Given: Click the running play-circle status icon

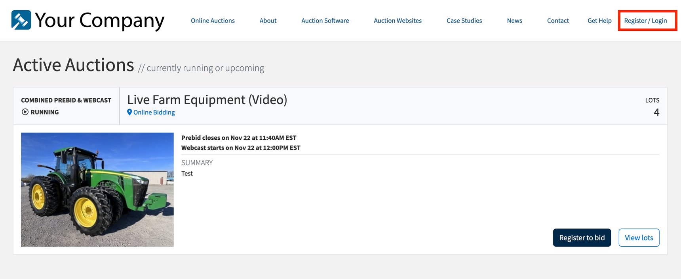Looking at the screenshot, I should [25, 112].
